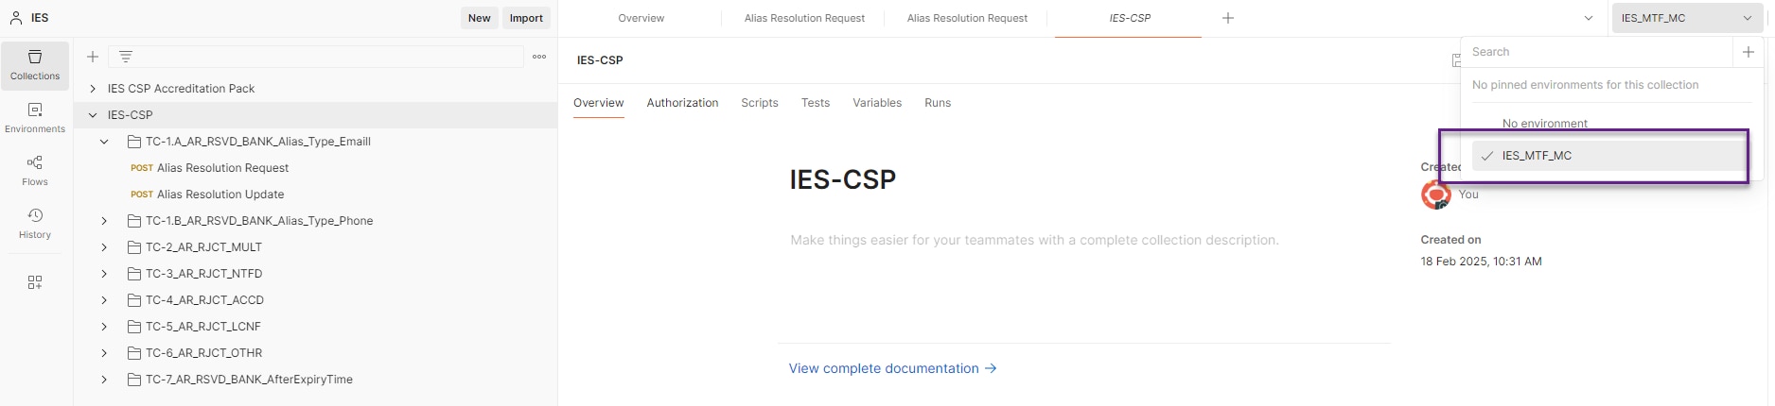Click the IES workspace name
Viewport: 1775px width, 406px height.
tap(40, 18)
